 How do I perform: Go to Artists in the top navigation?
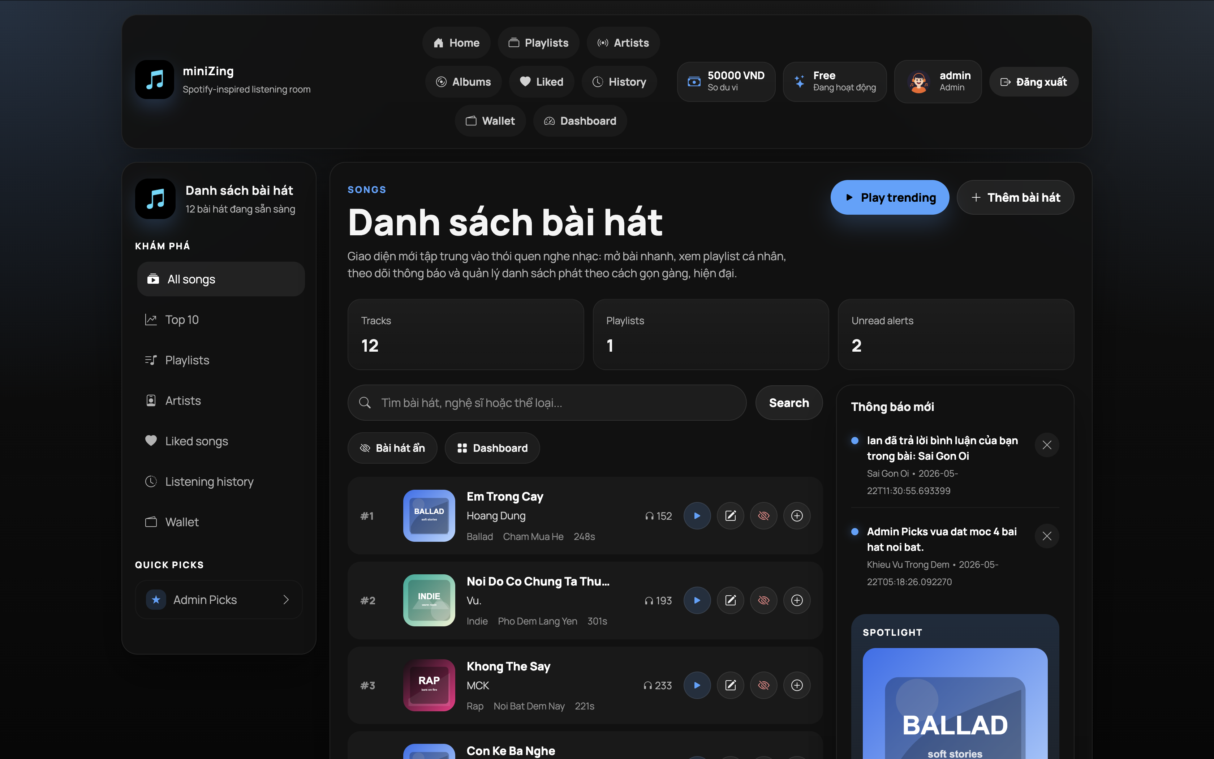tap(623, 43)
